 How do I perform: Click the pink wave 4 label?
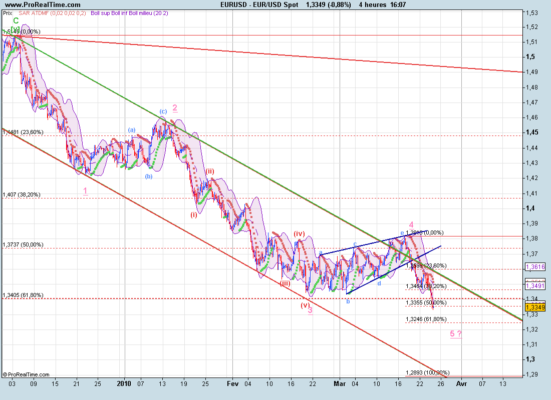411,225
